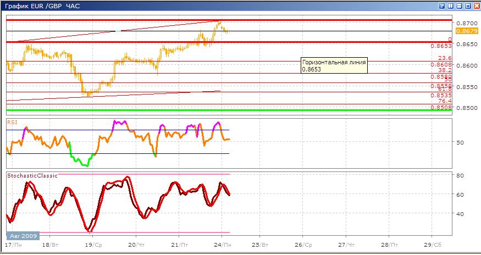Click Fibonacci price label 0.8608
Screen dimensions: 481x255
441,64
